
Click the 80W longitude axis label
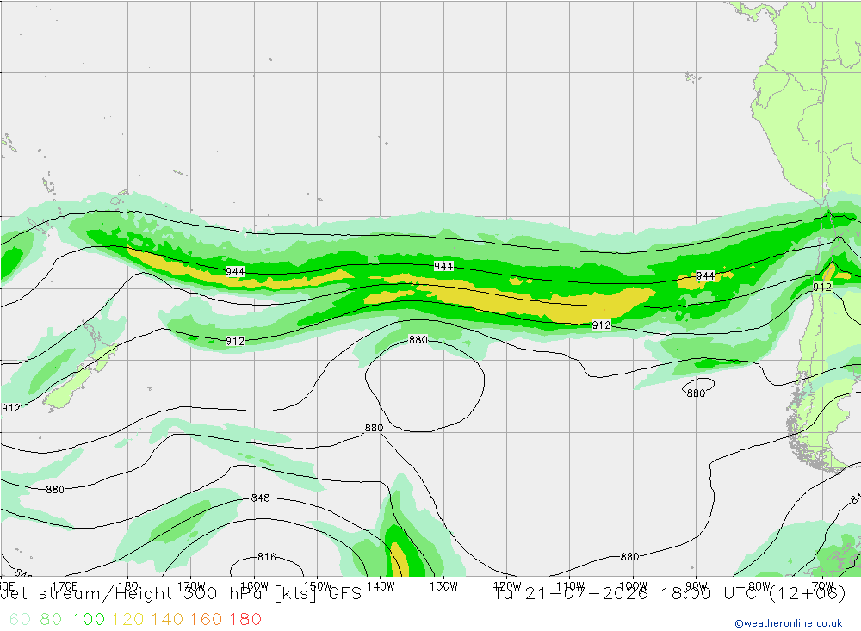(759, 586)
